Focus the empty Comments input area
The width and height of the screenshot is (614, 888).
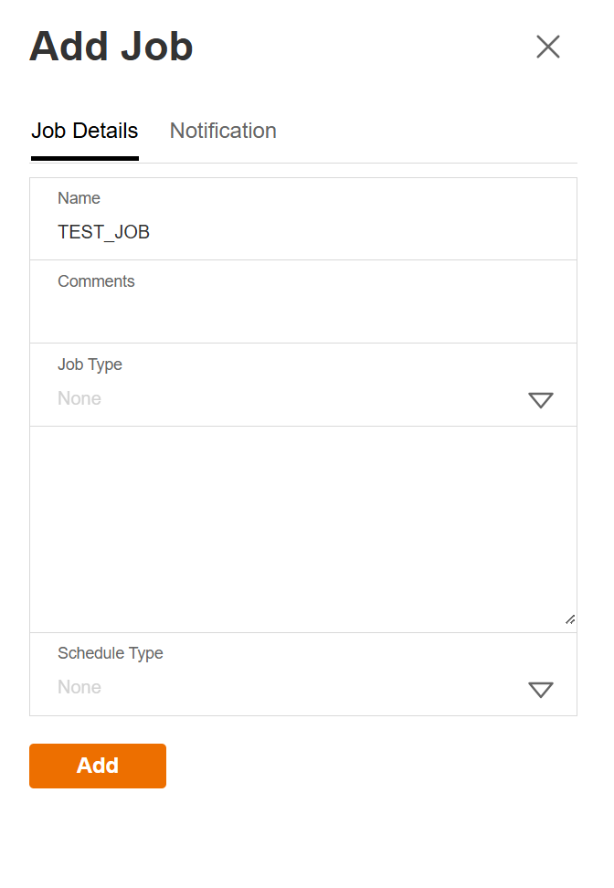302,315
